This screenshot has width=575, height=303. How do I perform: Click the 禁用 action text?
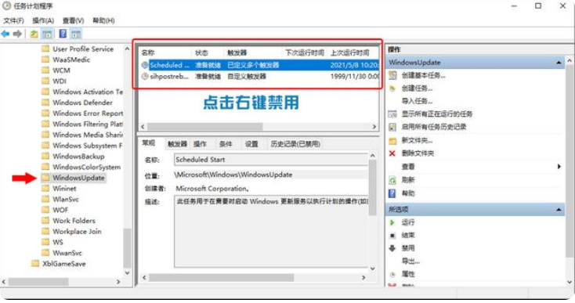pos(408,248)
